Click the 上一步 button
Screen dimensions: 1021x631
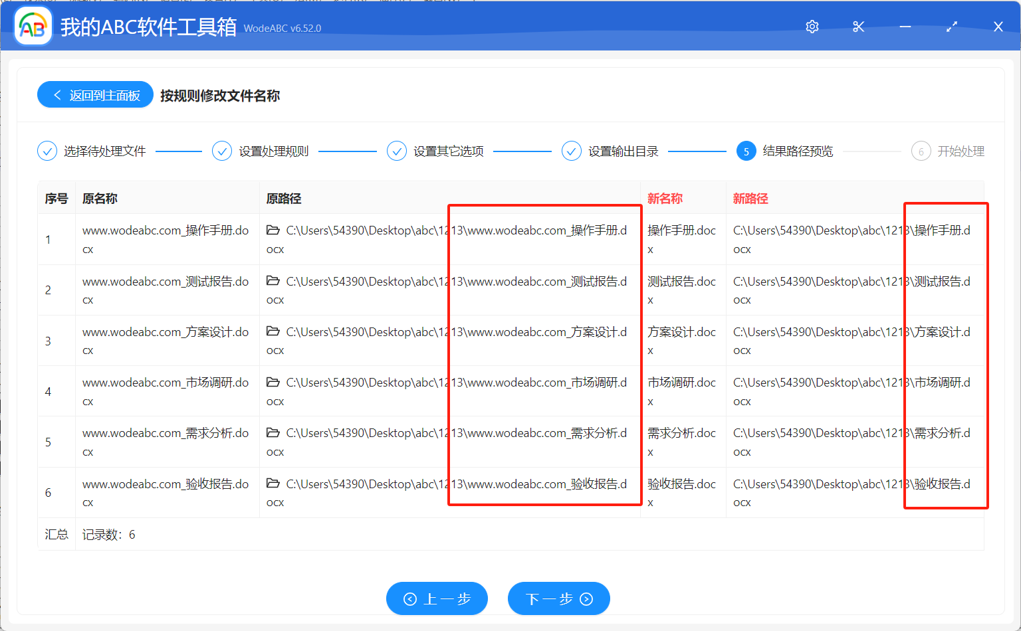[437, 599]
